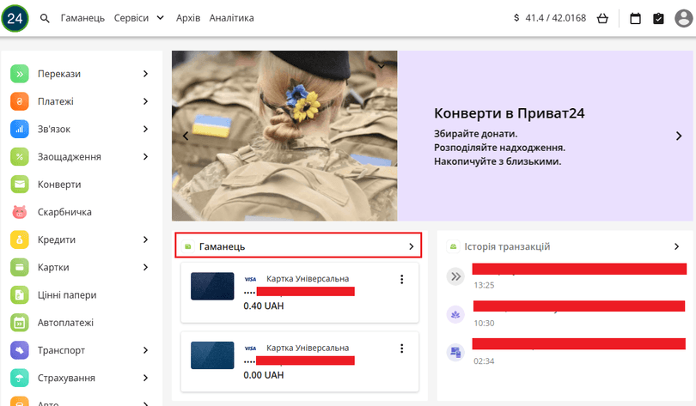This screenshot has height=406, width=696.
Task: Expand the Картки submenu chevron
Action: coord(145,267)
